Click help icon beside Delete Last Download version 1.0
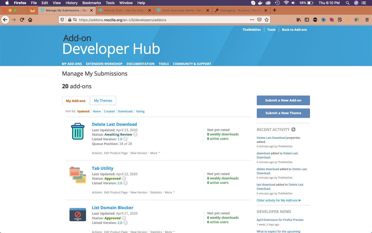This screenshot has width=372, height=233. 126,139
